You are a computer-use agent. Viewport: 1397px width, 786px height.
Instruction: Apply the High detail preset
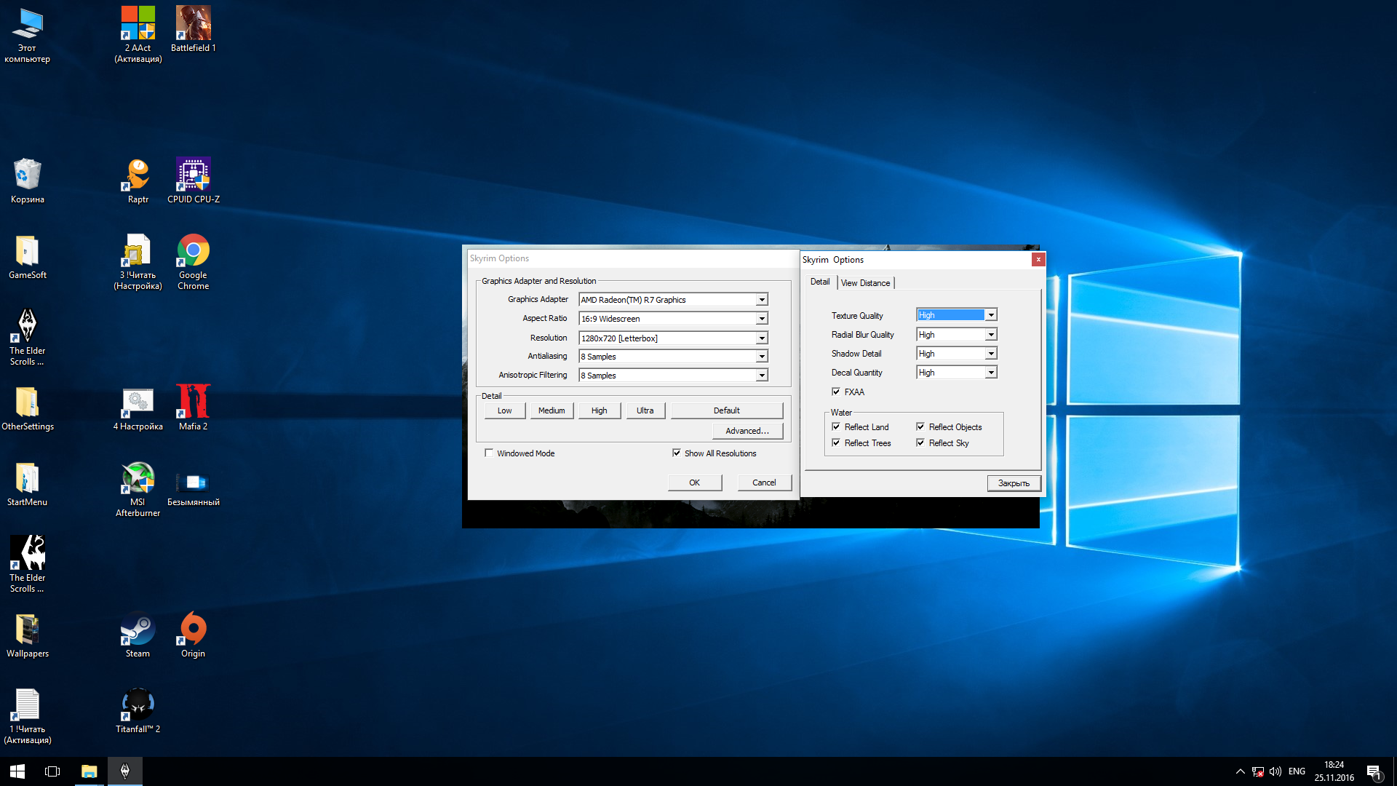click(x=599, y=410)
